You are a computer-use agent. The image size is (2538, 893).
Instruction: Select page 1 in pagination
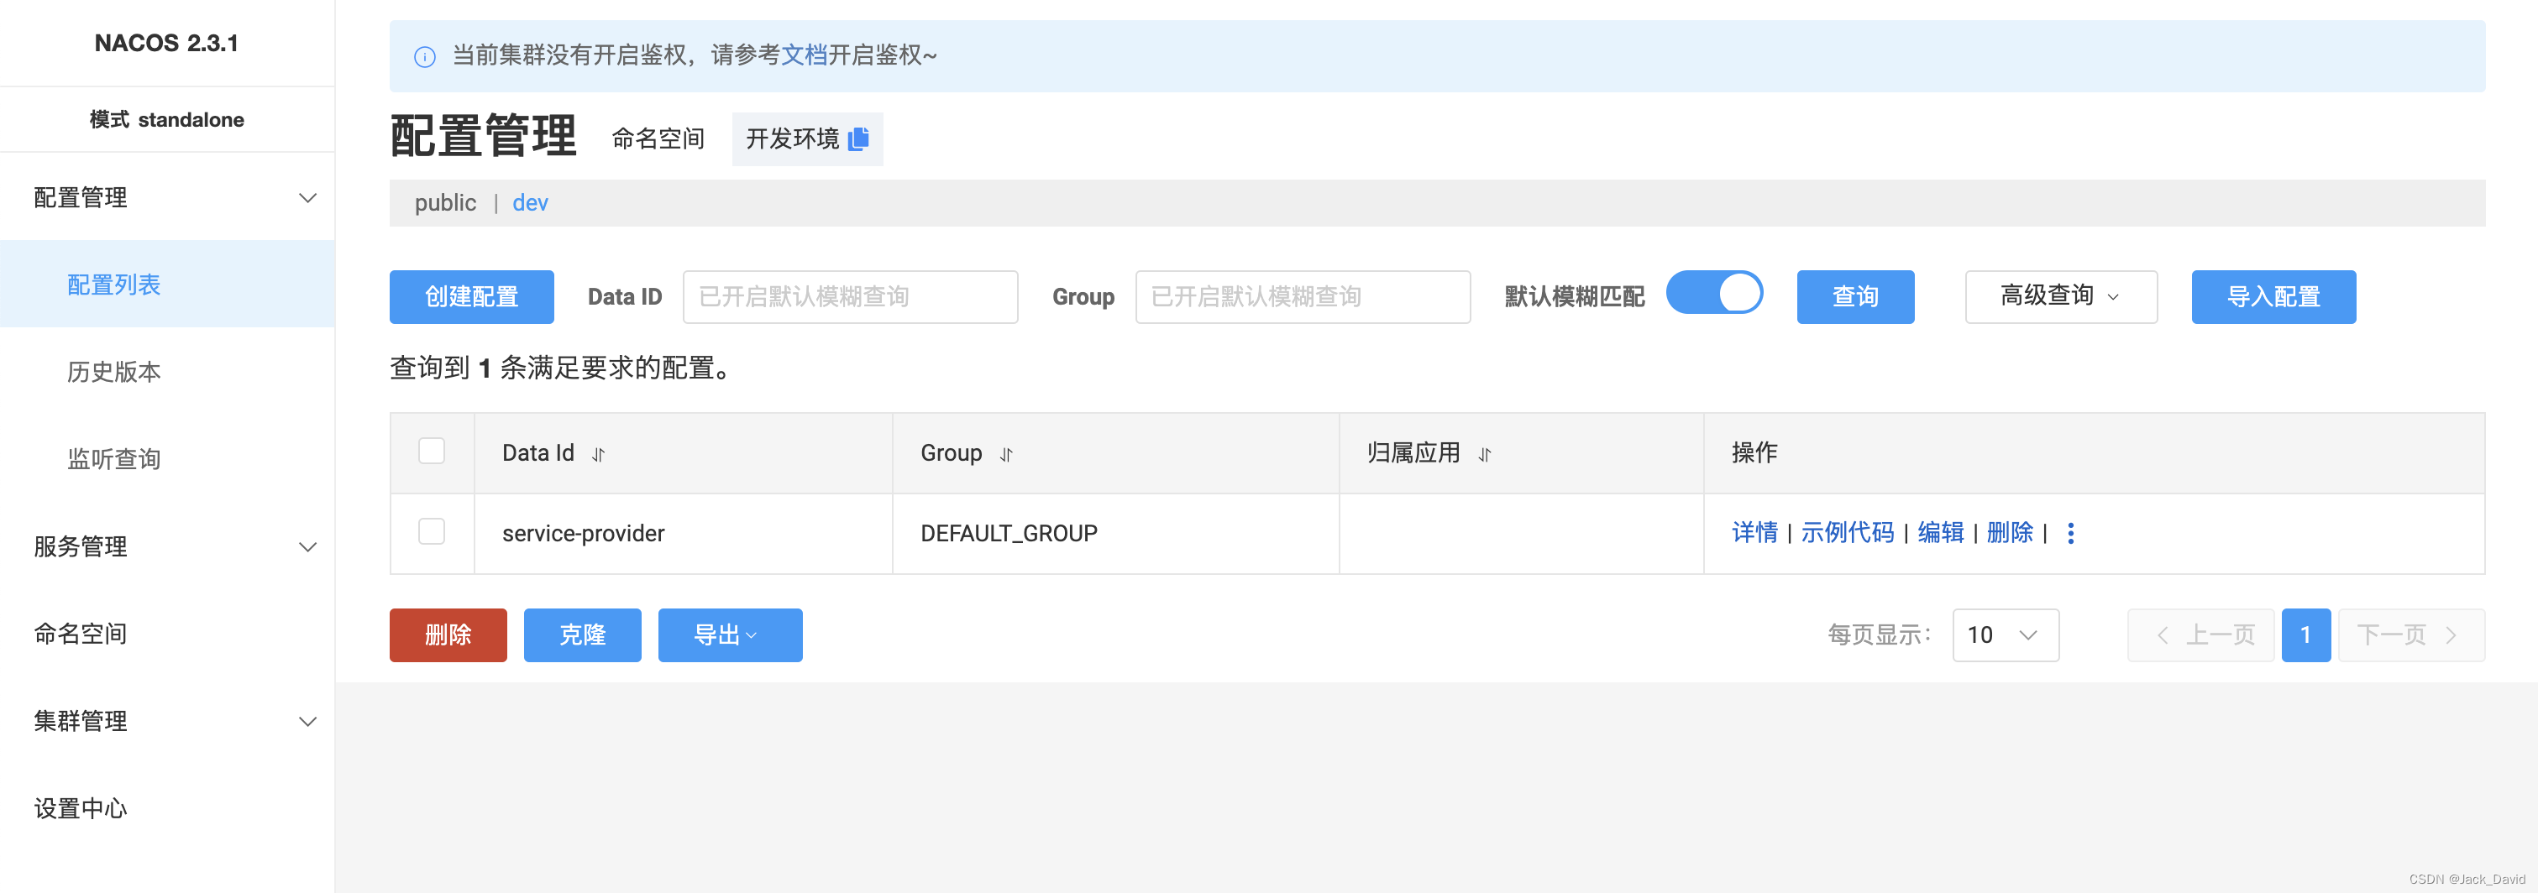tap(2305, 635)
